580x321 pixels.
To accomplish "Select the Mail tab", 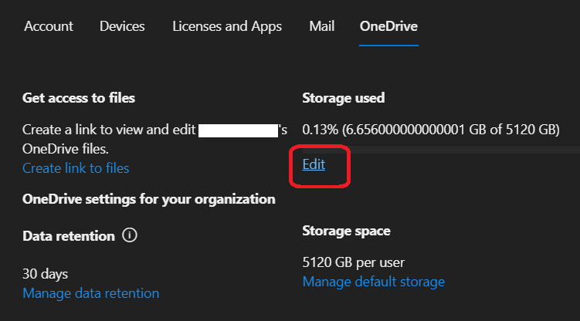I will (321, 26).
